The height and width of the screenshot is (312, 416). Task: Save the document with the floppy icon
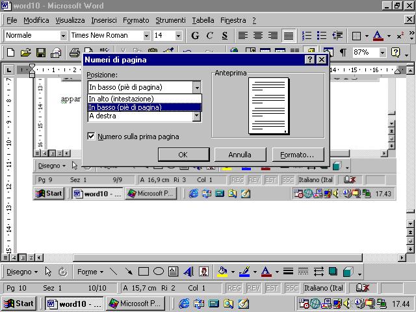pos(41,53)
